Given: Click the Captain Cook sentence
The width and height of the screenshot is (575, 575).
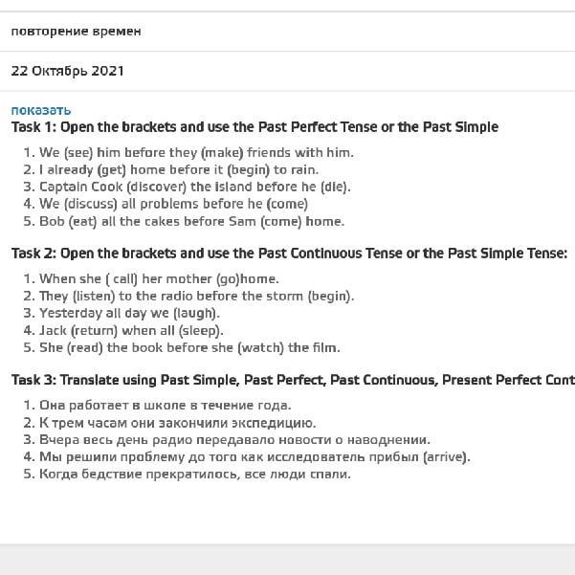Looking at the screenshot, I should tap(194, 187).
